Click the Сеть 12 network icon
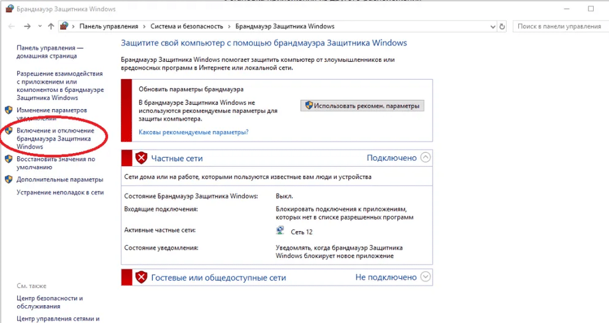 pos(280,232)
